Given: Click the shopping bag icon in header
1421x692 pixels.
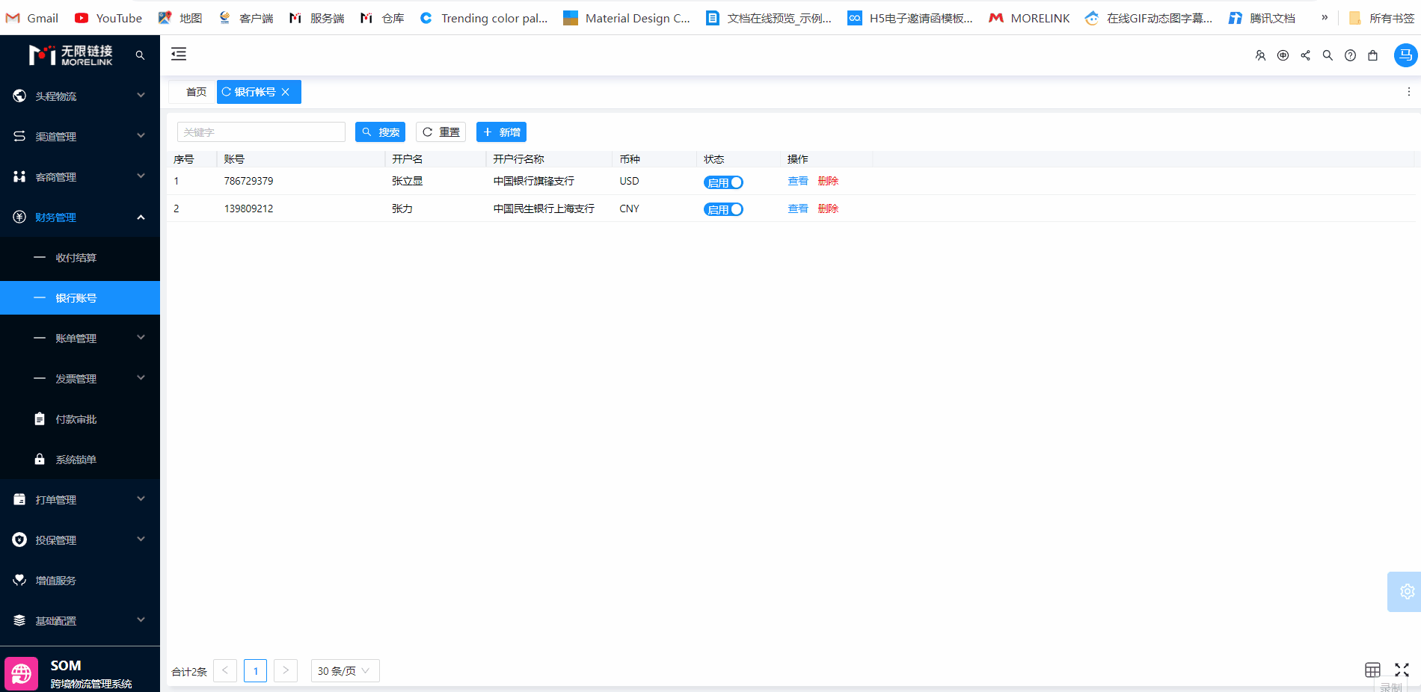Looking at the screenshot, I should click(x=1372, y=55).
